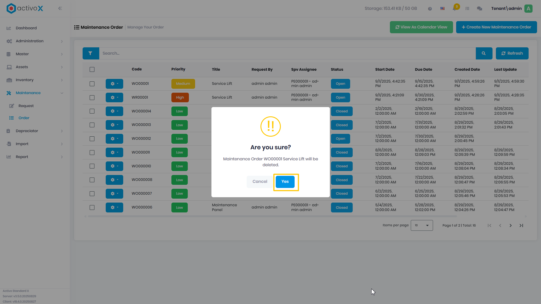The image size is (541, 304).
Task: Cancel the delete confirmation dialog
Action: 260,182
